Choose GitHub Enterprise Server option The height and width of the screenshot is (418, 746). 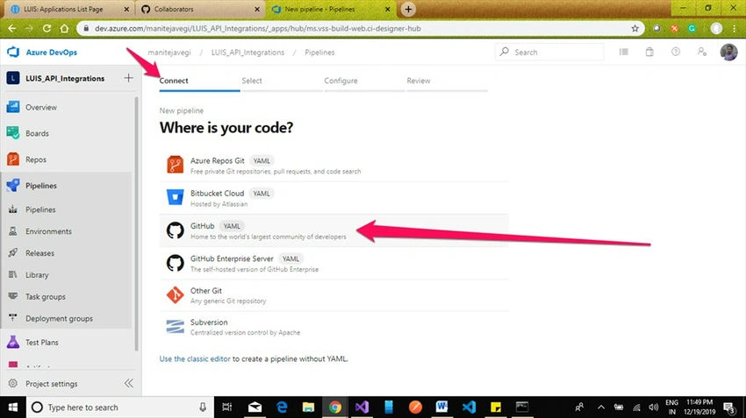[x=334, y=263]
